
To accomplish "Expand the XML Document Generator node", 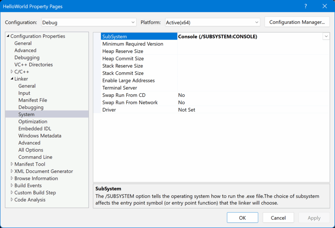I will click(x=12, y=171).
